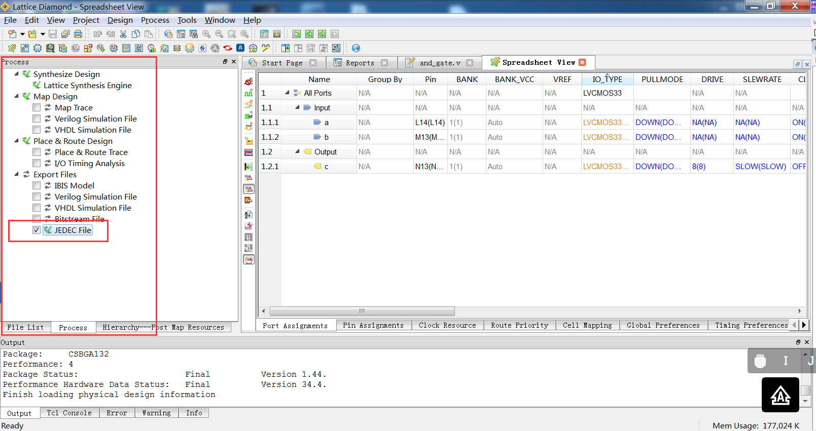Image resolution: width=816 pixels, height=431 pixels.
Task: Click the Zoom In magnifier icon
Action: [x=206, y=34]
